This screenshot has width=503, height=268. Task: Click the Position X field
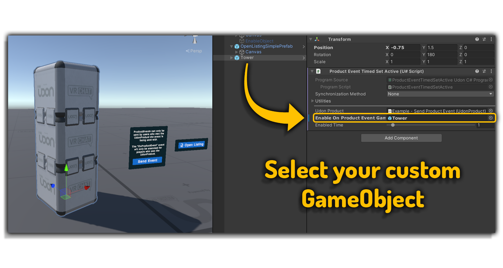point(405,48)
